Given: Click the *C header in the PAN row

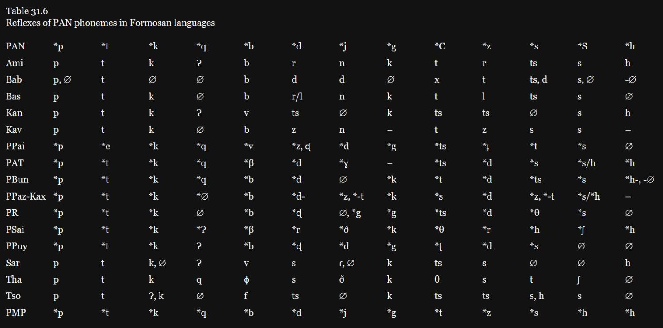Looking at the screenshot, I should [x=440, y=46].
